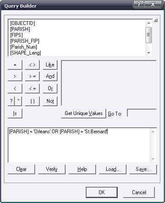Click OK to apply the query
This screenshot has height=203, width=165.
pyautogui.click(x=102, y=192)
